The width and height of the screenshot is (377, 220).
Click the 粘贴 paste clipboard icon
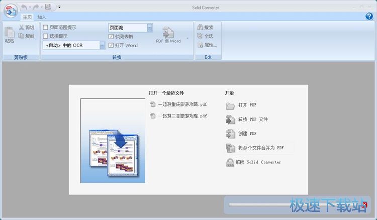10,33
